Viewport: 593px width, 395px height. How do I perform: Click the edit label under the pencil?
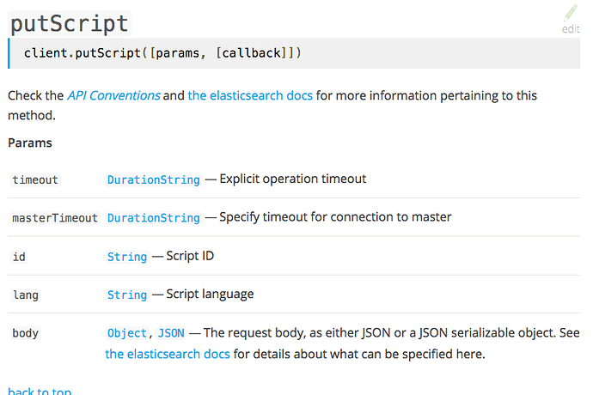571,29
